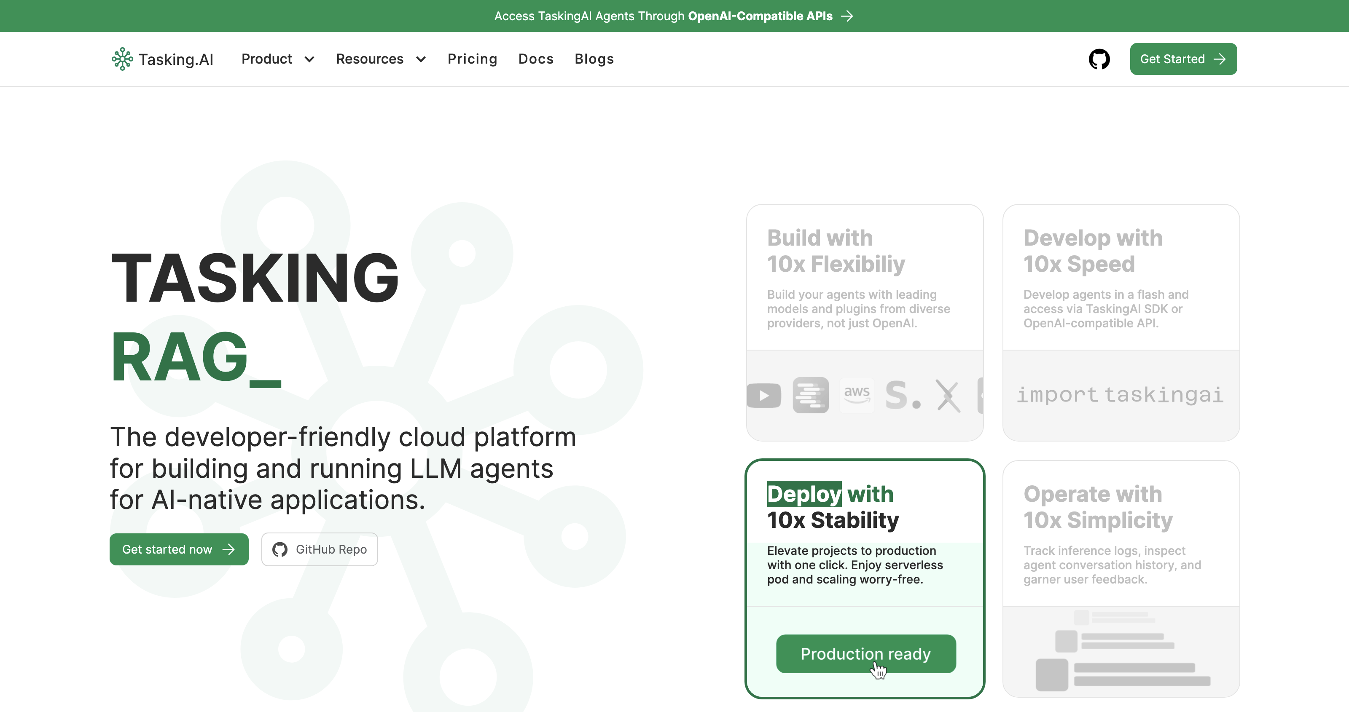The width and height of the screenshot is (1349, 712).
Task: Click the 'Track inference logs' description text
Action: [x=1113, y=565]
